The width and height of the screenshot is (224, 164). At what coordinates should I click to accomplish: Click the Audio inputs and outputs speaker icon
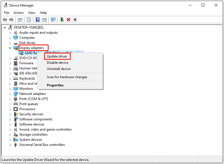[x=15, y=33]
